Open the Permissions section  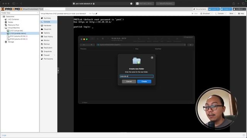pos(48,59)
